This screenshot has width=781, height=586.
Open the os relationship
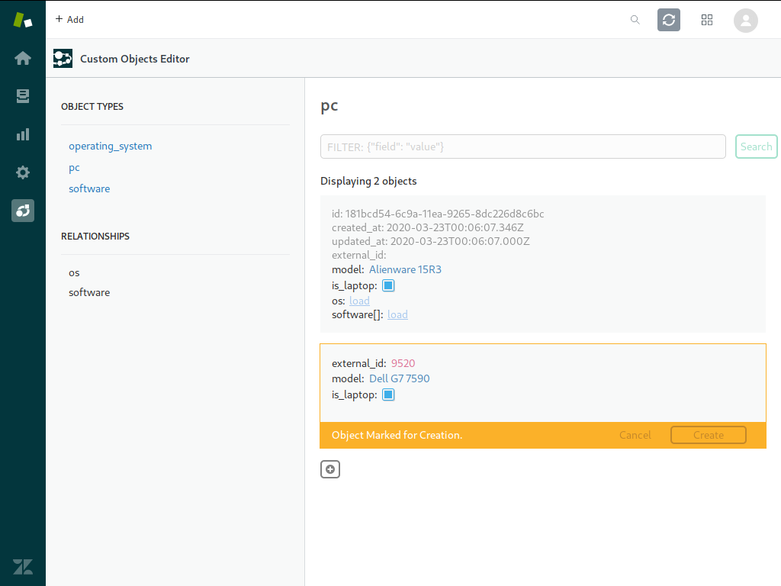click(x=74, y=272)
